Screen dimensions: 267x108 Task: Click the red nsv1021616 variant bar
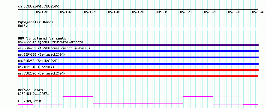(x=138, y=70)
